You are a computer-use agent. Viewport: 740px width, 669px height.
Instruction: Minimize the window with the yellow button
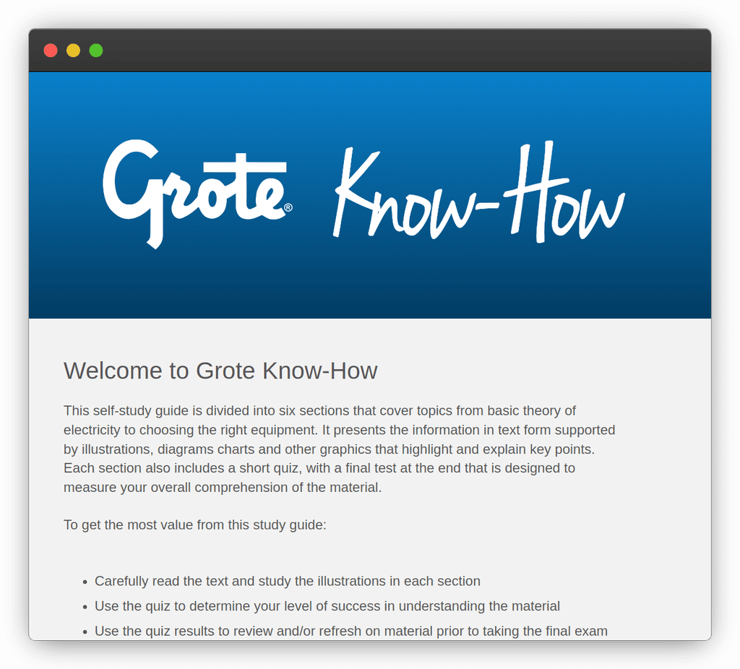73,51
